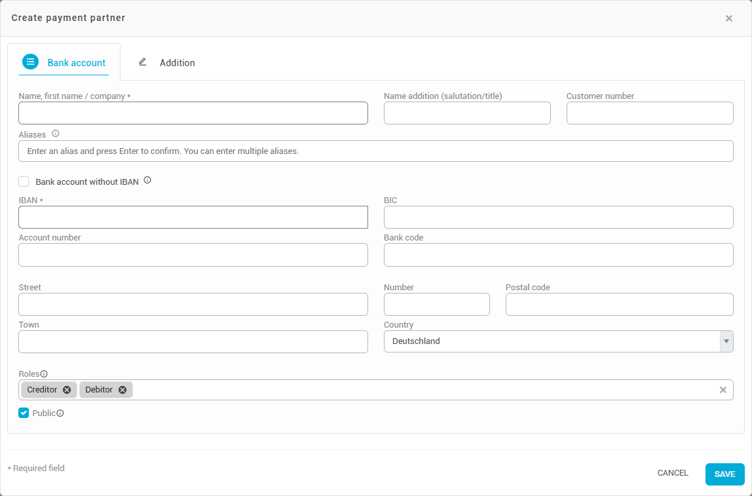Click the info icon next to Aliases
Viewport: 752px width, 496px height.
pyautogui.click(x=56, y=134)
